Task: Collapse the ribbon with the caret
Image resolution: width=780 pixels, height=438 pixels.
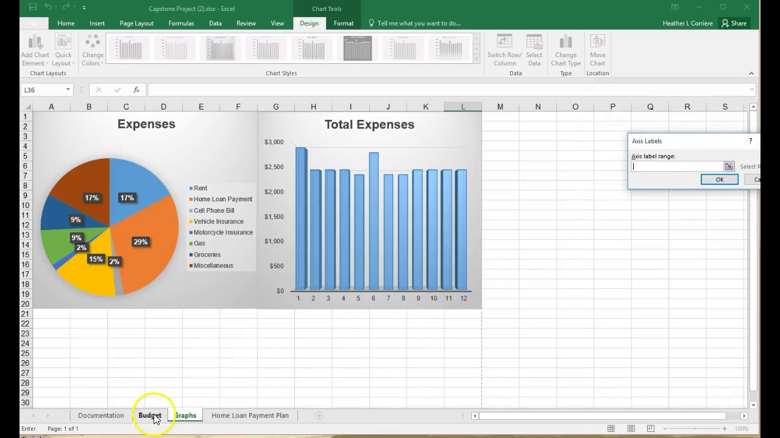Action: [x=751, y=73]
